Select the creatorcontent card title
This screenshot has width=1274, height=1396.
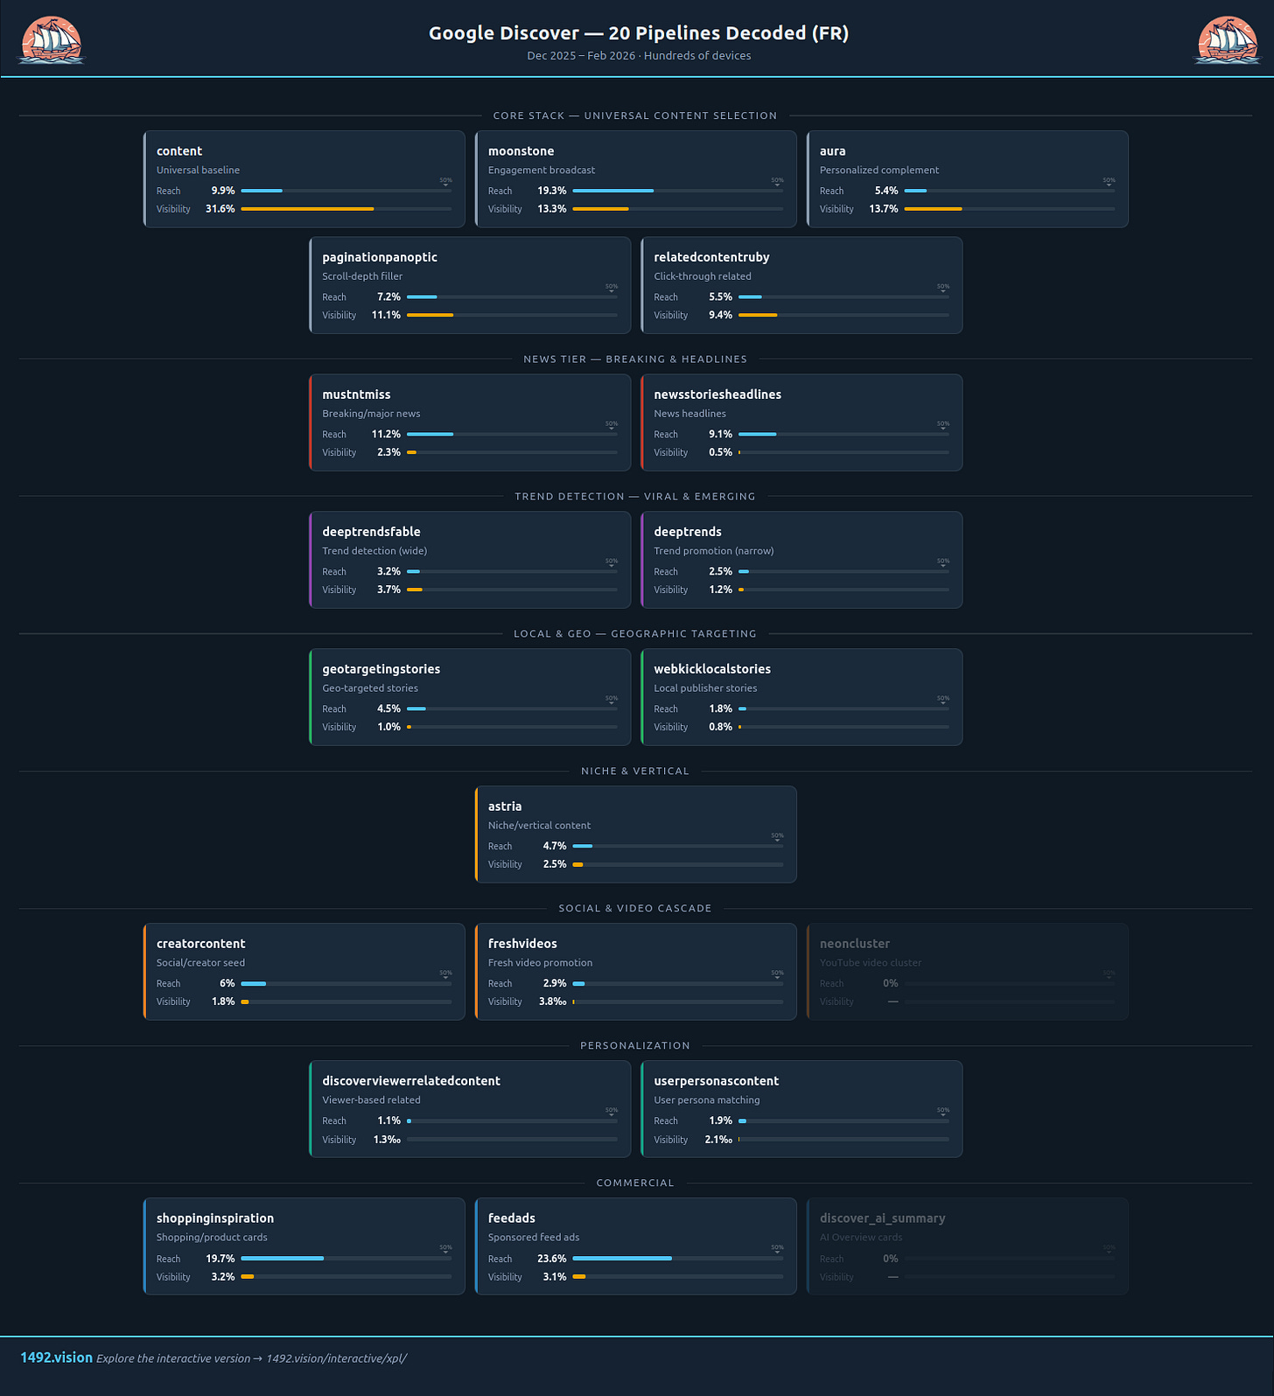[200, 944]
